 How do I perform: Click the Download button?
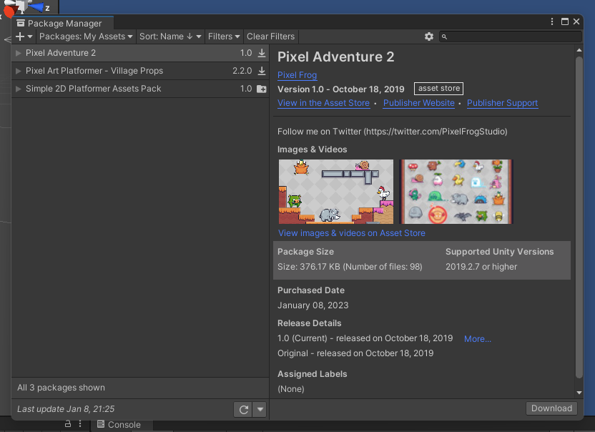click(551, 408)
